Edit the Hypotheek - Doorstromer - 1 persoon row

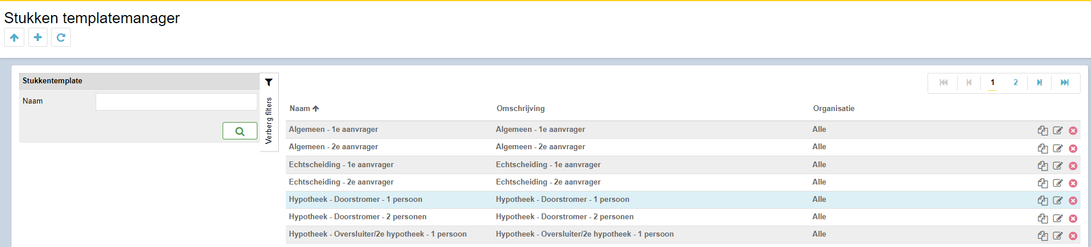[1058, 200]
